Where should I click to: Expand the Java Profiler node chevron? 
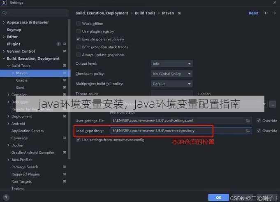click(x=8, y=160)
